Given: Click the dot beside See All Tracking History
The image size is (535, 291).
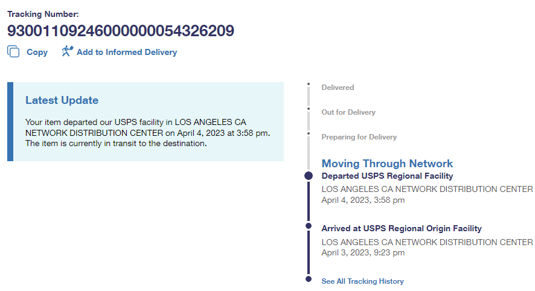Looking at the screenshot, I should click(x=309, y=279).
